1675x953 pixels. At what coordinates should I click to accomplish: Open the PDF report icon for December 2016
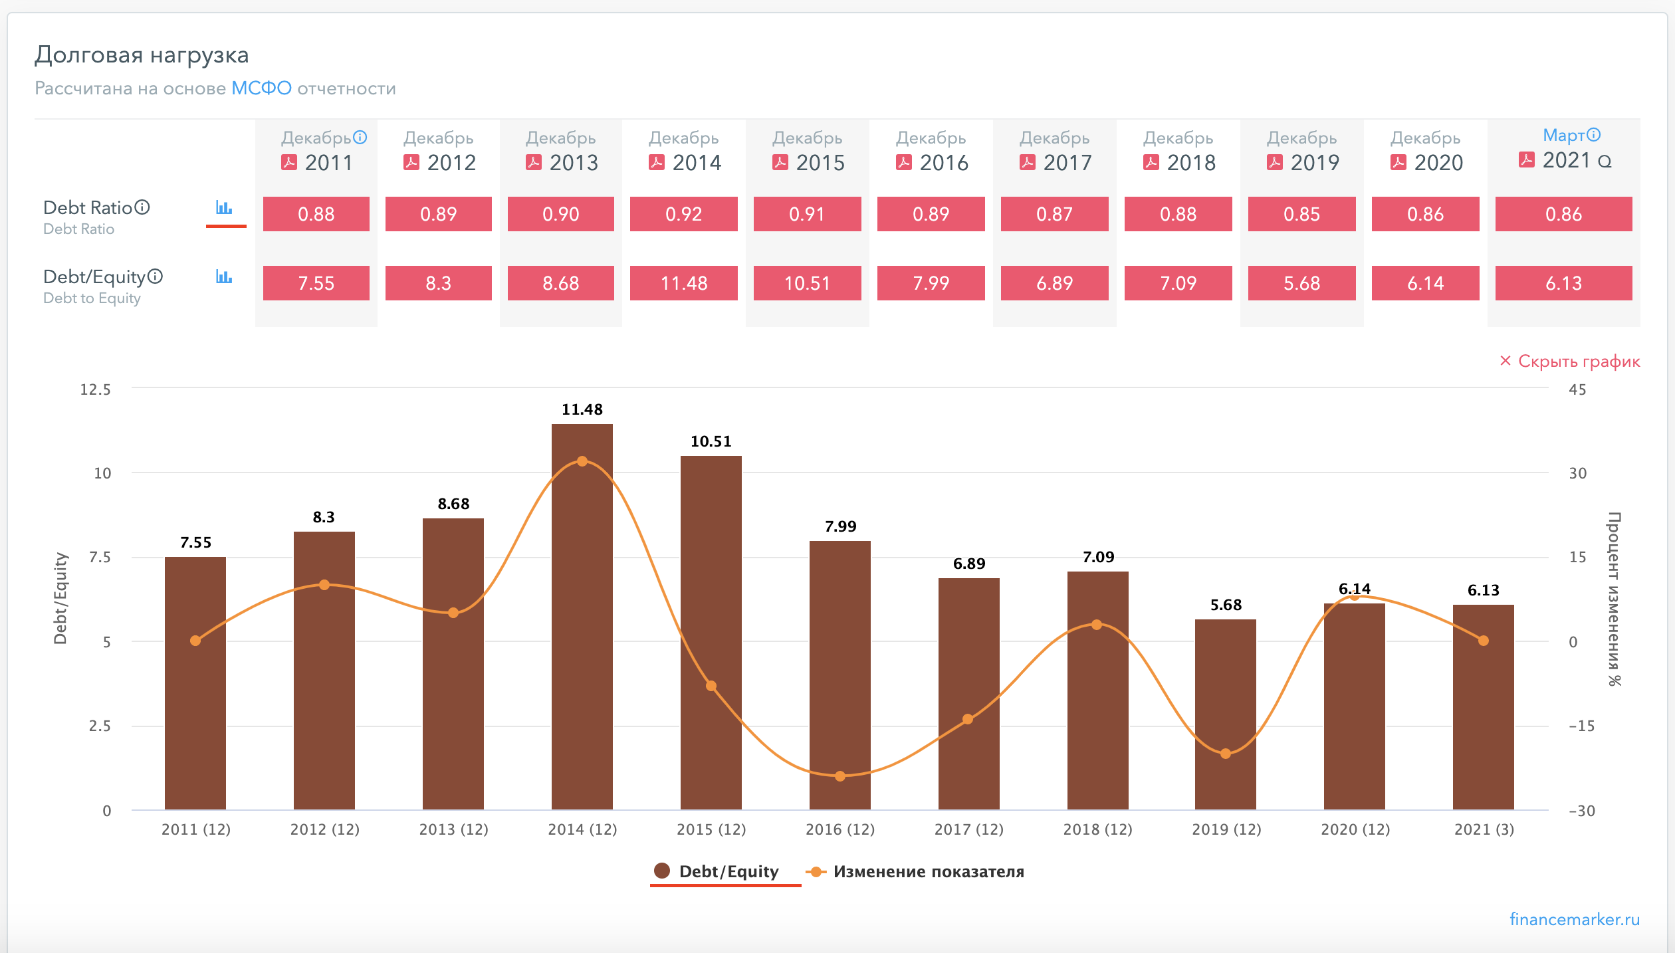(904, 162)
